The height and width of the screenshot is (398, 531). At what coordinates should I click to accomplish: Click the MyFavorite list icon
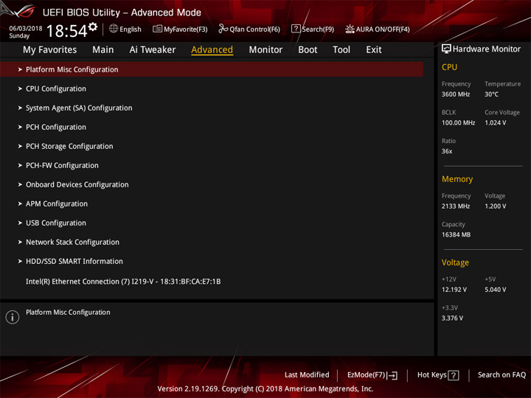point(157,29)
